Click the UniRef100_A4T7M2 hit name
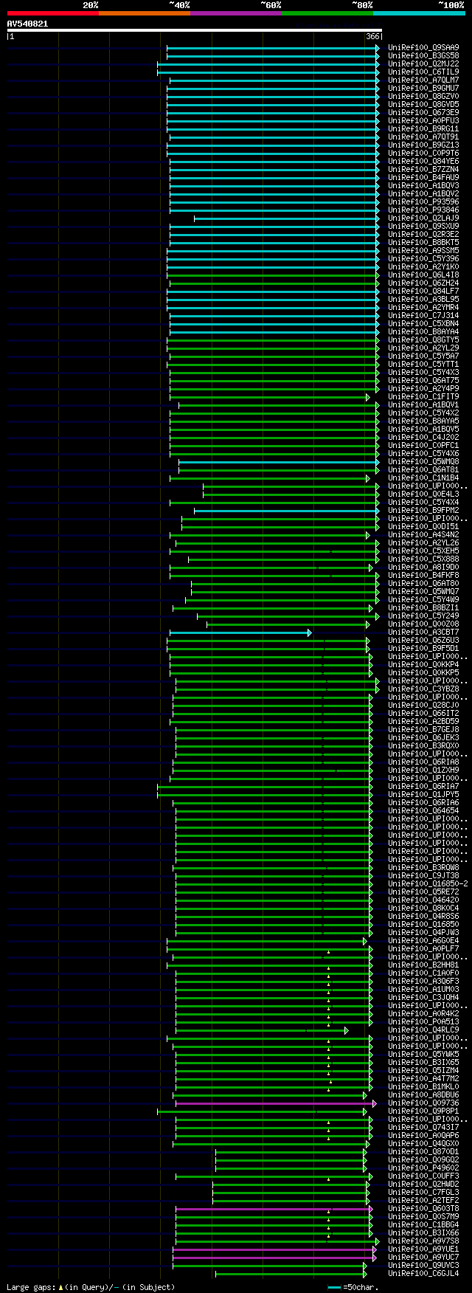Screen dimensions: 472x1293 pos(423,1079)
